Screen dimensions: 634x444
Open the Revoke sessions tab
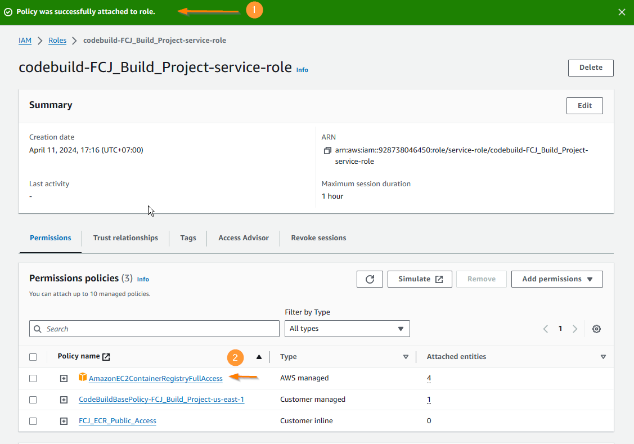point(318,238)
